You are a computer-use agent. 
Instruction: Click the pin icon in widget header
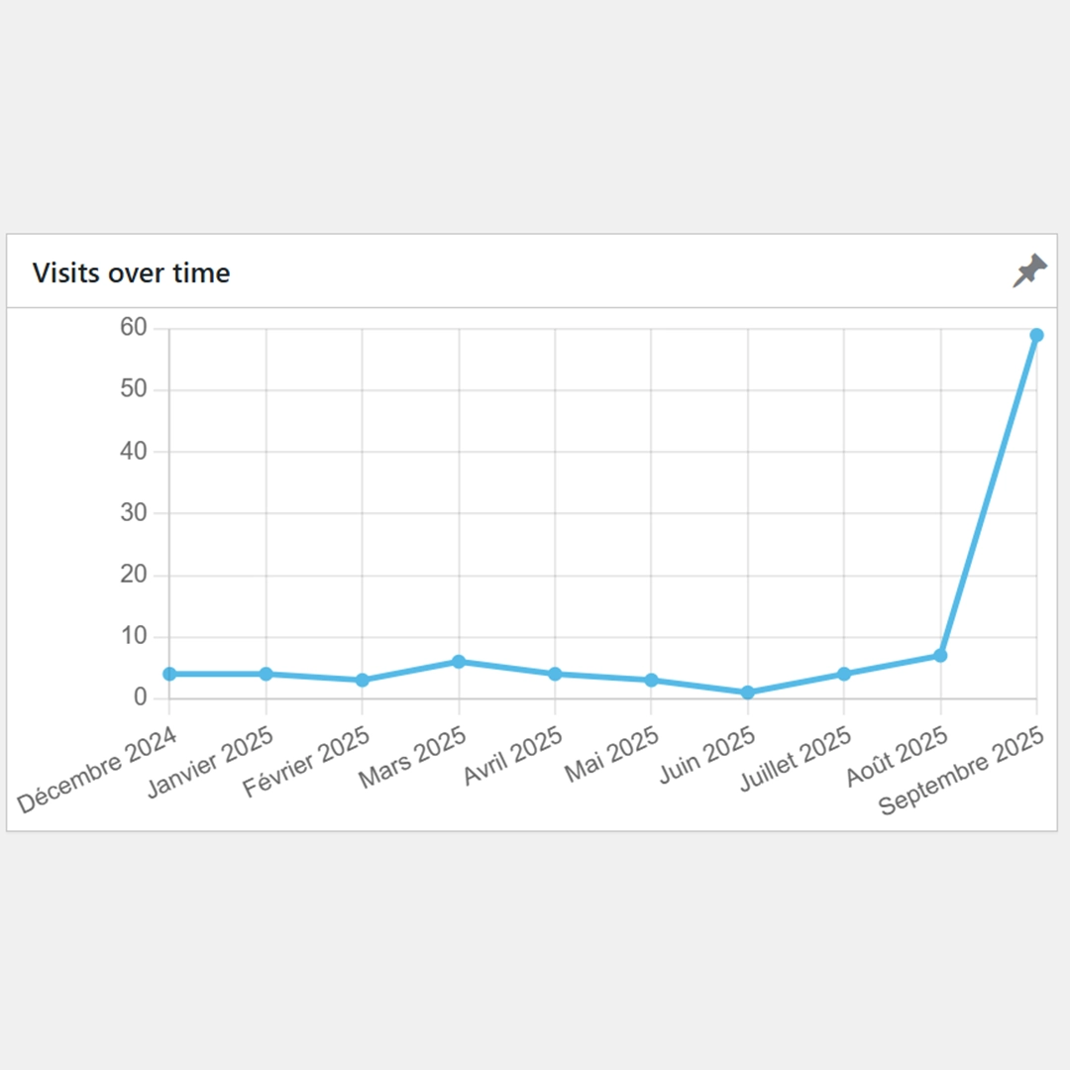coord(1029,270)
